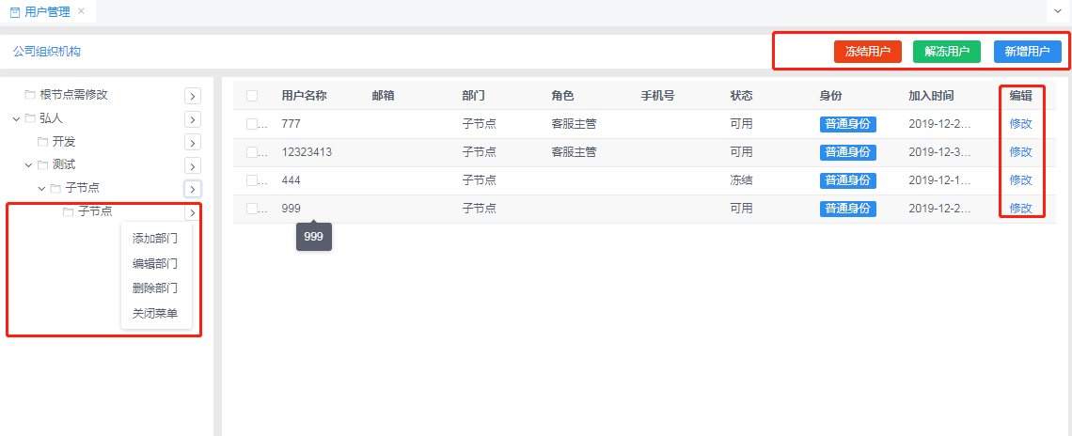
Task: Click the 冻结 status of user 444
Action: point(742,180)
